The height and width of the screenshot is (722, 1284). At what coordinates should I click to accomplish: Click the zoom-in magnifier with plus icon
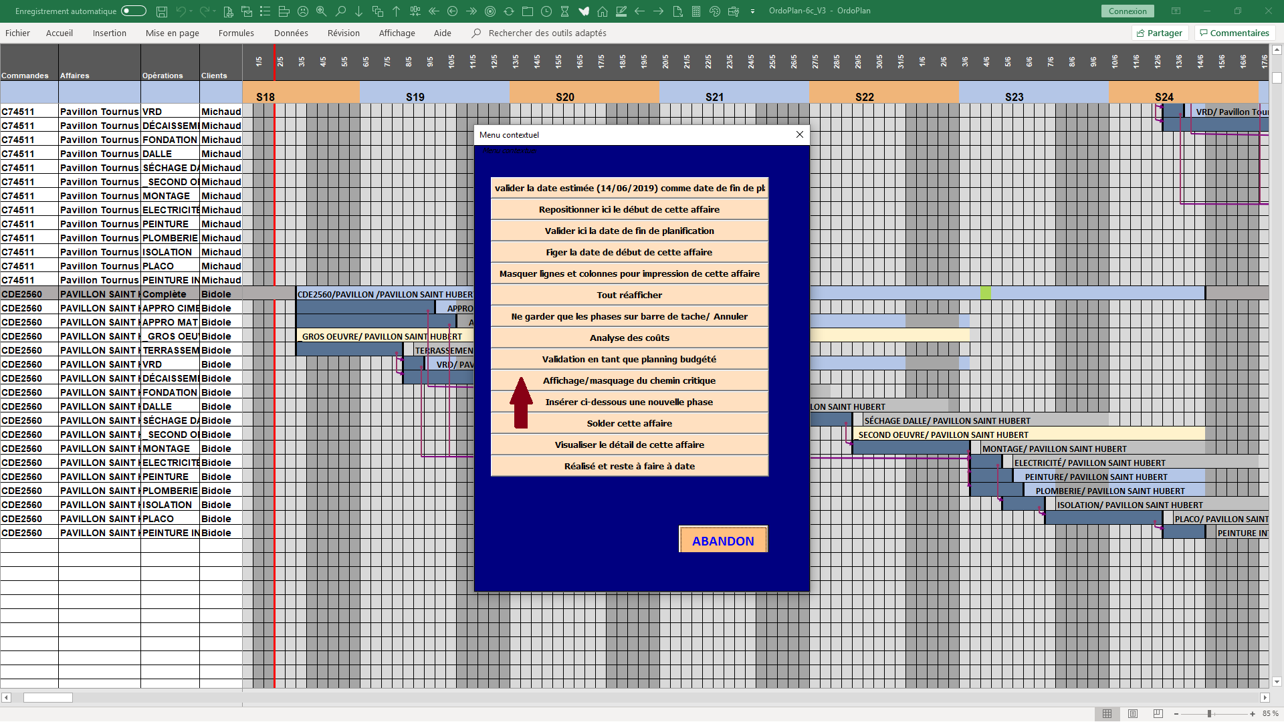pyautogui.click(x=322, y=11)
